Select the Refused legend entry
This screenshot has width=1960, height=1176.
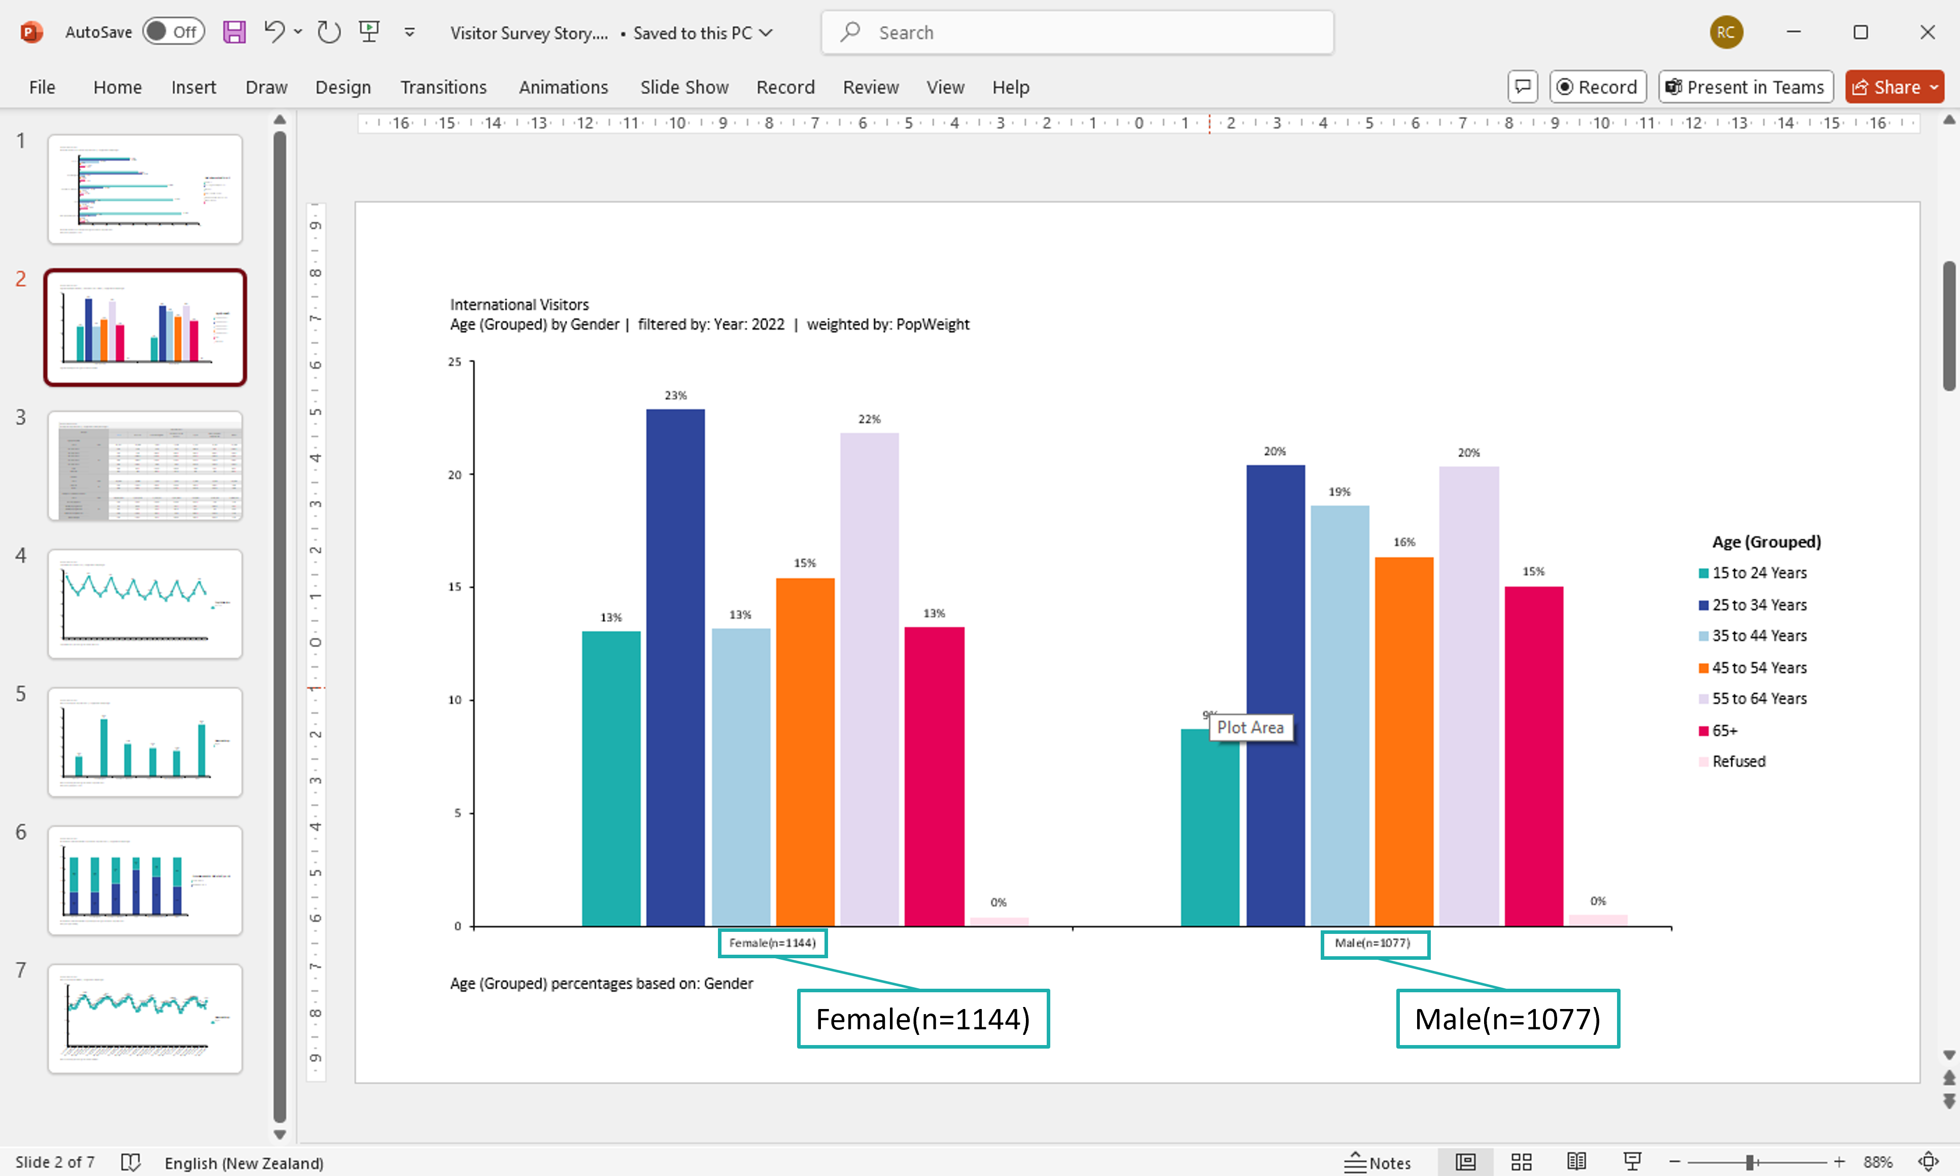[1732, 761]
